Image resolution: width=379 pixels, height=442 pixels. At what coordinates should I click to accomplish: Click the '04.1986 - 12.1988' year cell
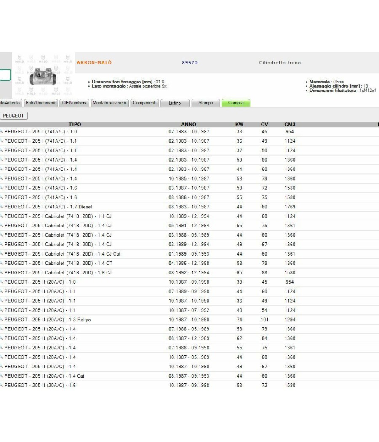pyautogui.click(x=189, y=263)
